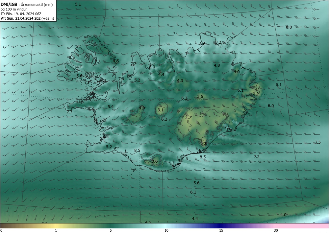The height and width of the screenshot is (233, 329).
Task: Click the colorbar label 0
Action: click(x=1, y=230)
